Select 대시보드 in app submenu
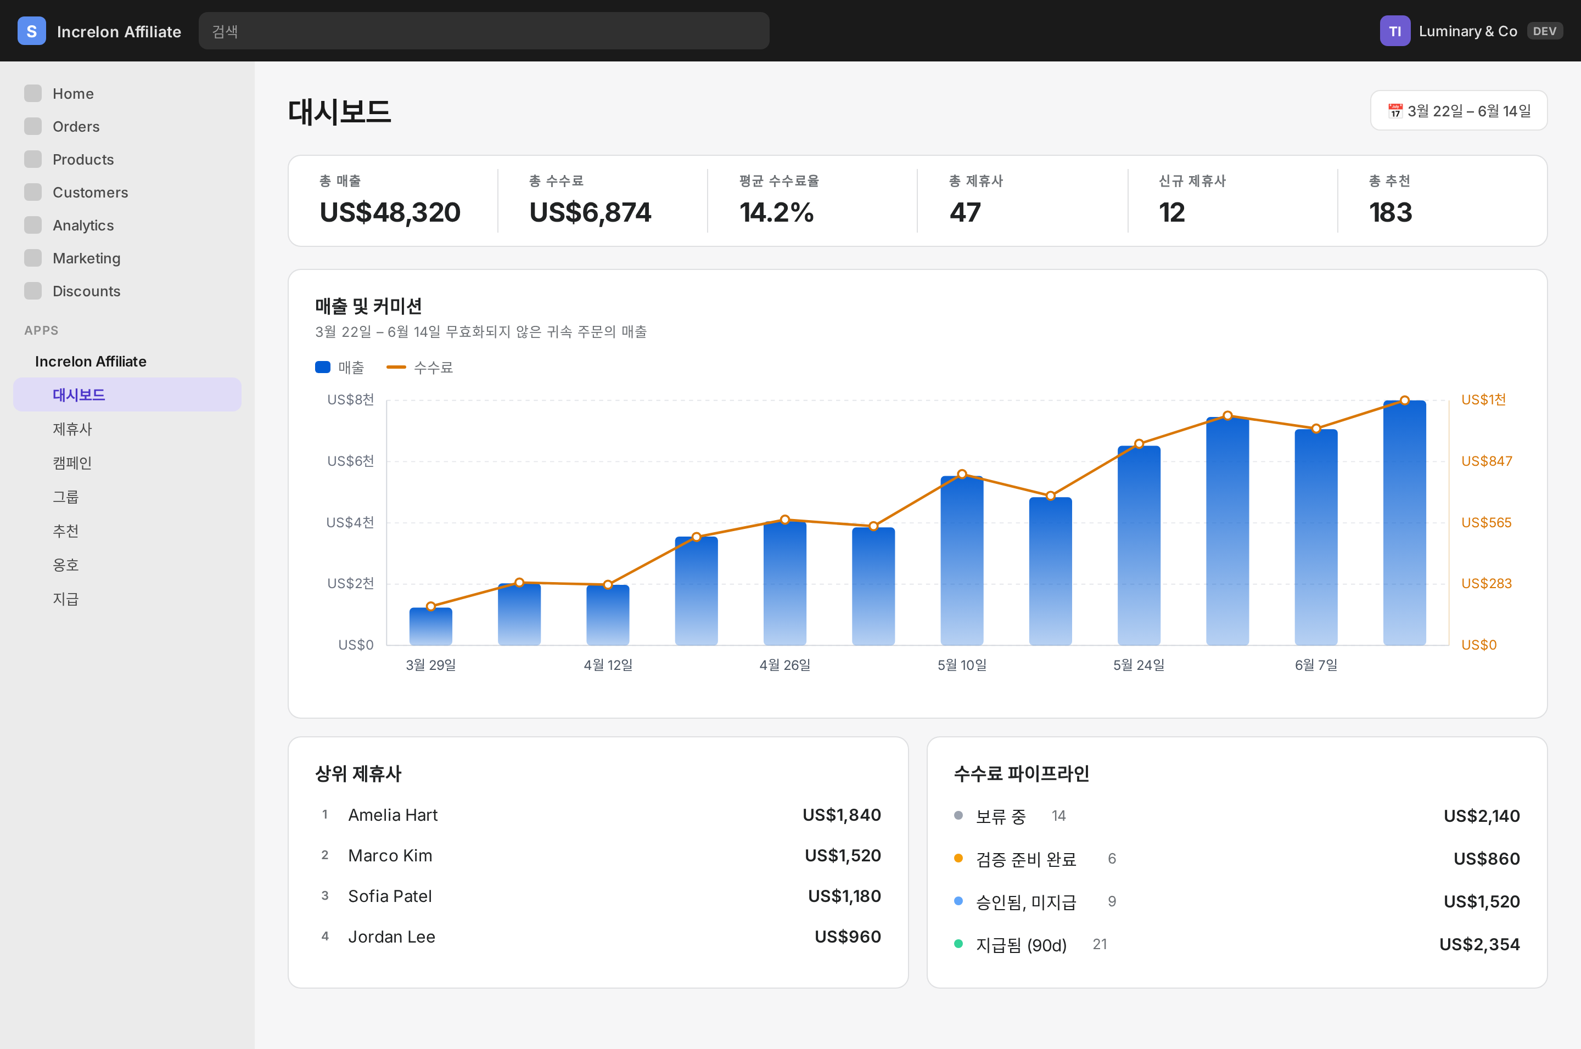Viewport: 1581px width, 1049px height. [127, 394]
